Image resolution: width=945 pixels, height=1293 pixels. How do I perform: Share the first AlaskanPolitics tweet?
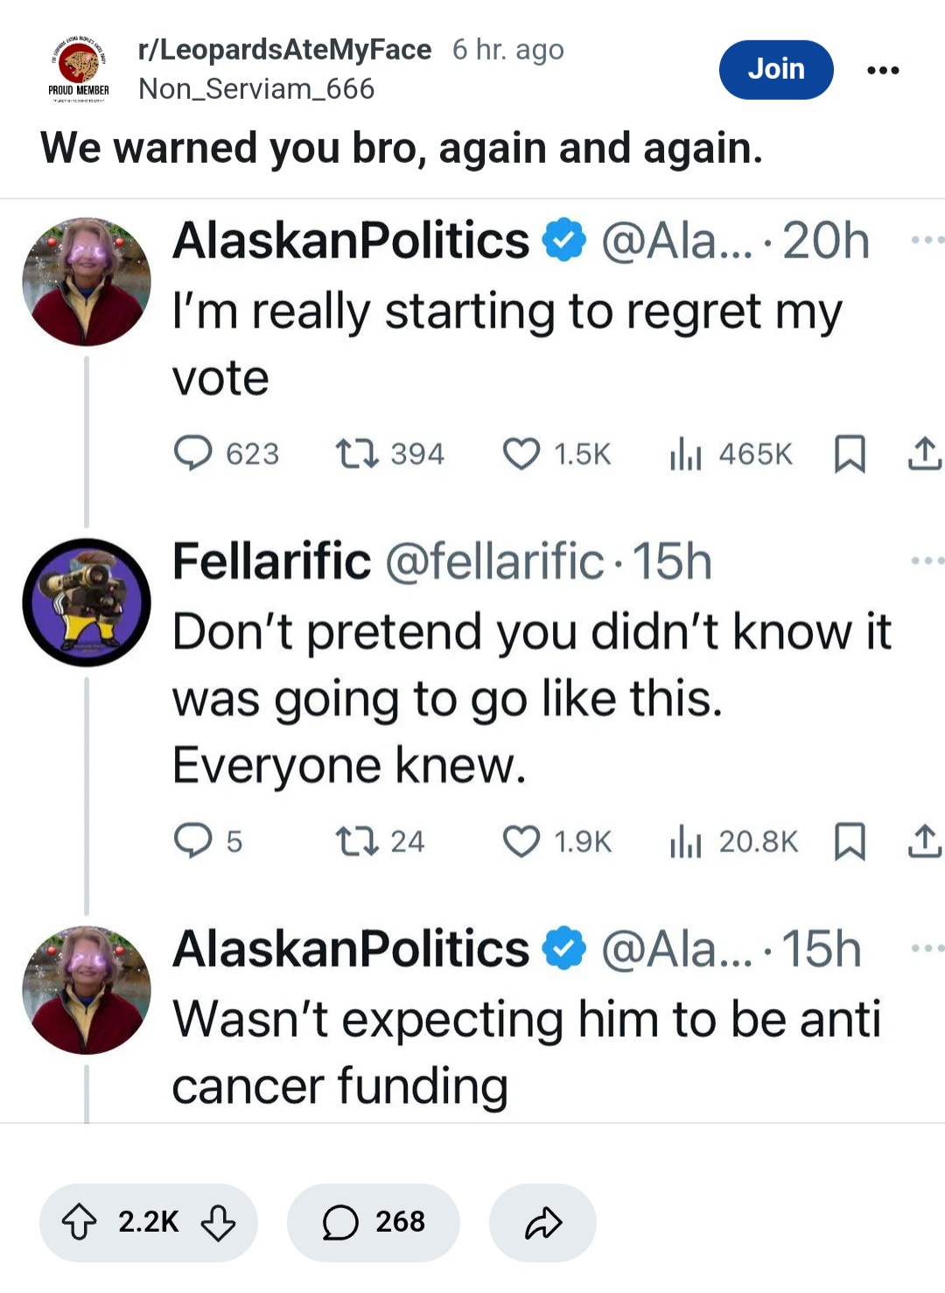[925, 453]
